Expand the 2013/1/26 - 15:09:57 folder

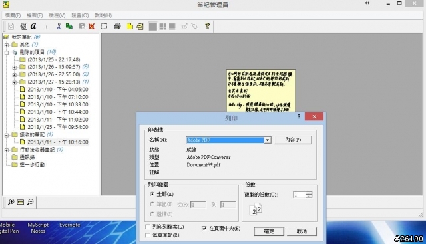pyautogui.click(x=15, y=67)
